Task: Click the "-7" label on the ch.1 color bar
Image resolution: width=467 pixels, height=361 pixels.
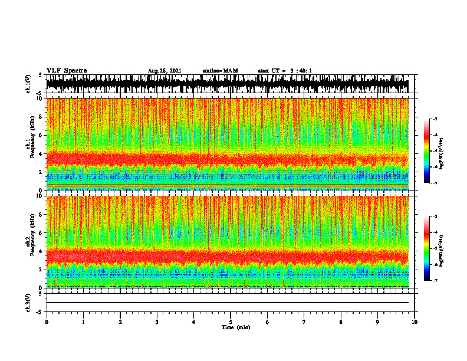Action: [435, 183]
